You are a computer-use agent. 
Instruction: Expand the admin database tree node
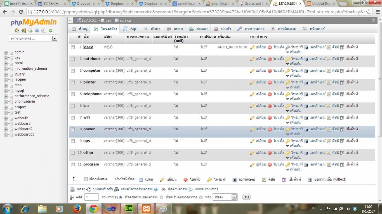point(6,52)
